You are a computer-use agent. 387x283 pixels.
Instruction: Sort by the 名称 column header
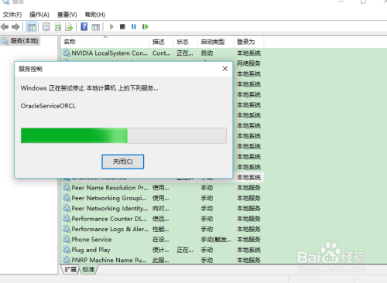pyautogui.click(x=104, y=42)
